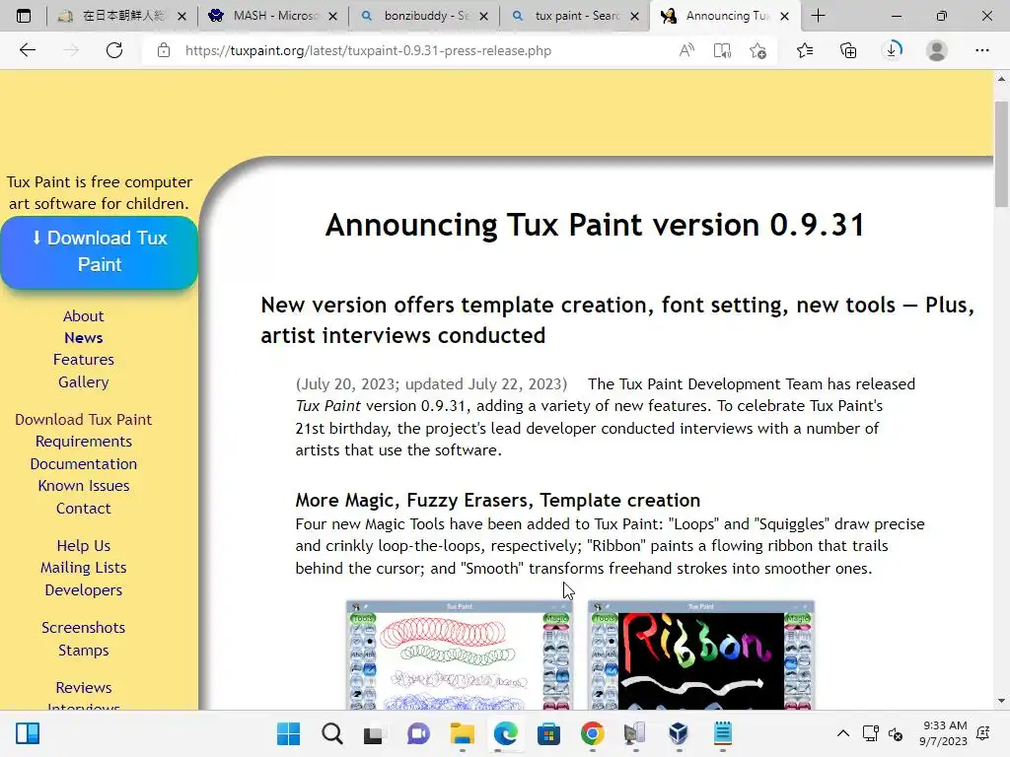
Task: Open Edge Settings and more menu
Action: point(981,50)
